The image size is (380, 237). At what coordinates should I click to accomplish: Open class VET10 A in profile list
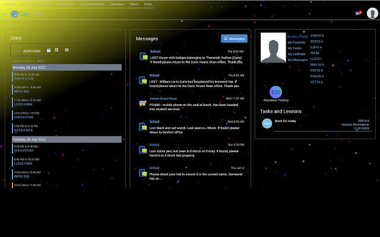click(316, 82)
